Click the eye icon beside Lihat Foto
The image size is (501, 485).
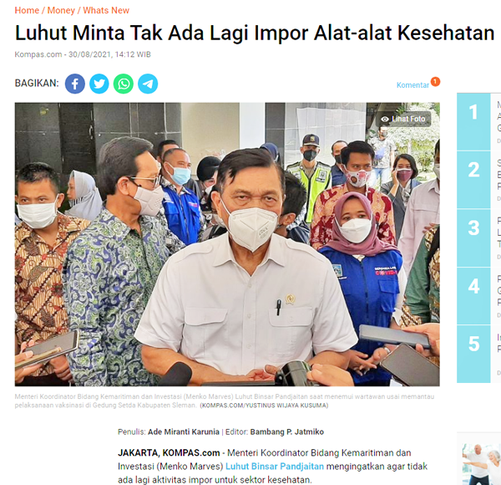click(385, 119)
